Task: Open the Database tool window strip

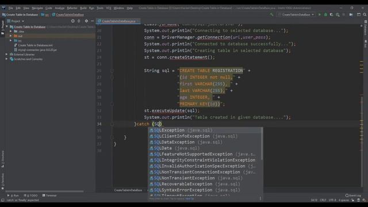Action: [x=366, y=28]
